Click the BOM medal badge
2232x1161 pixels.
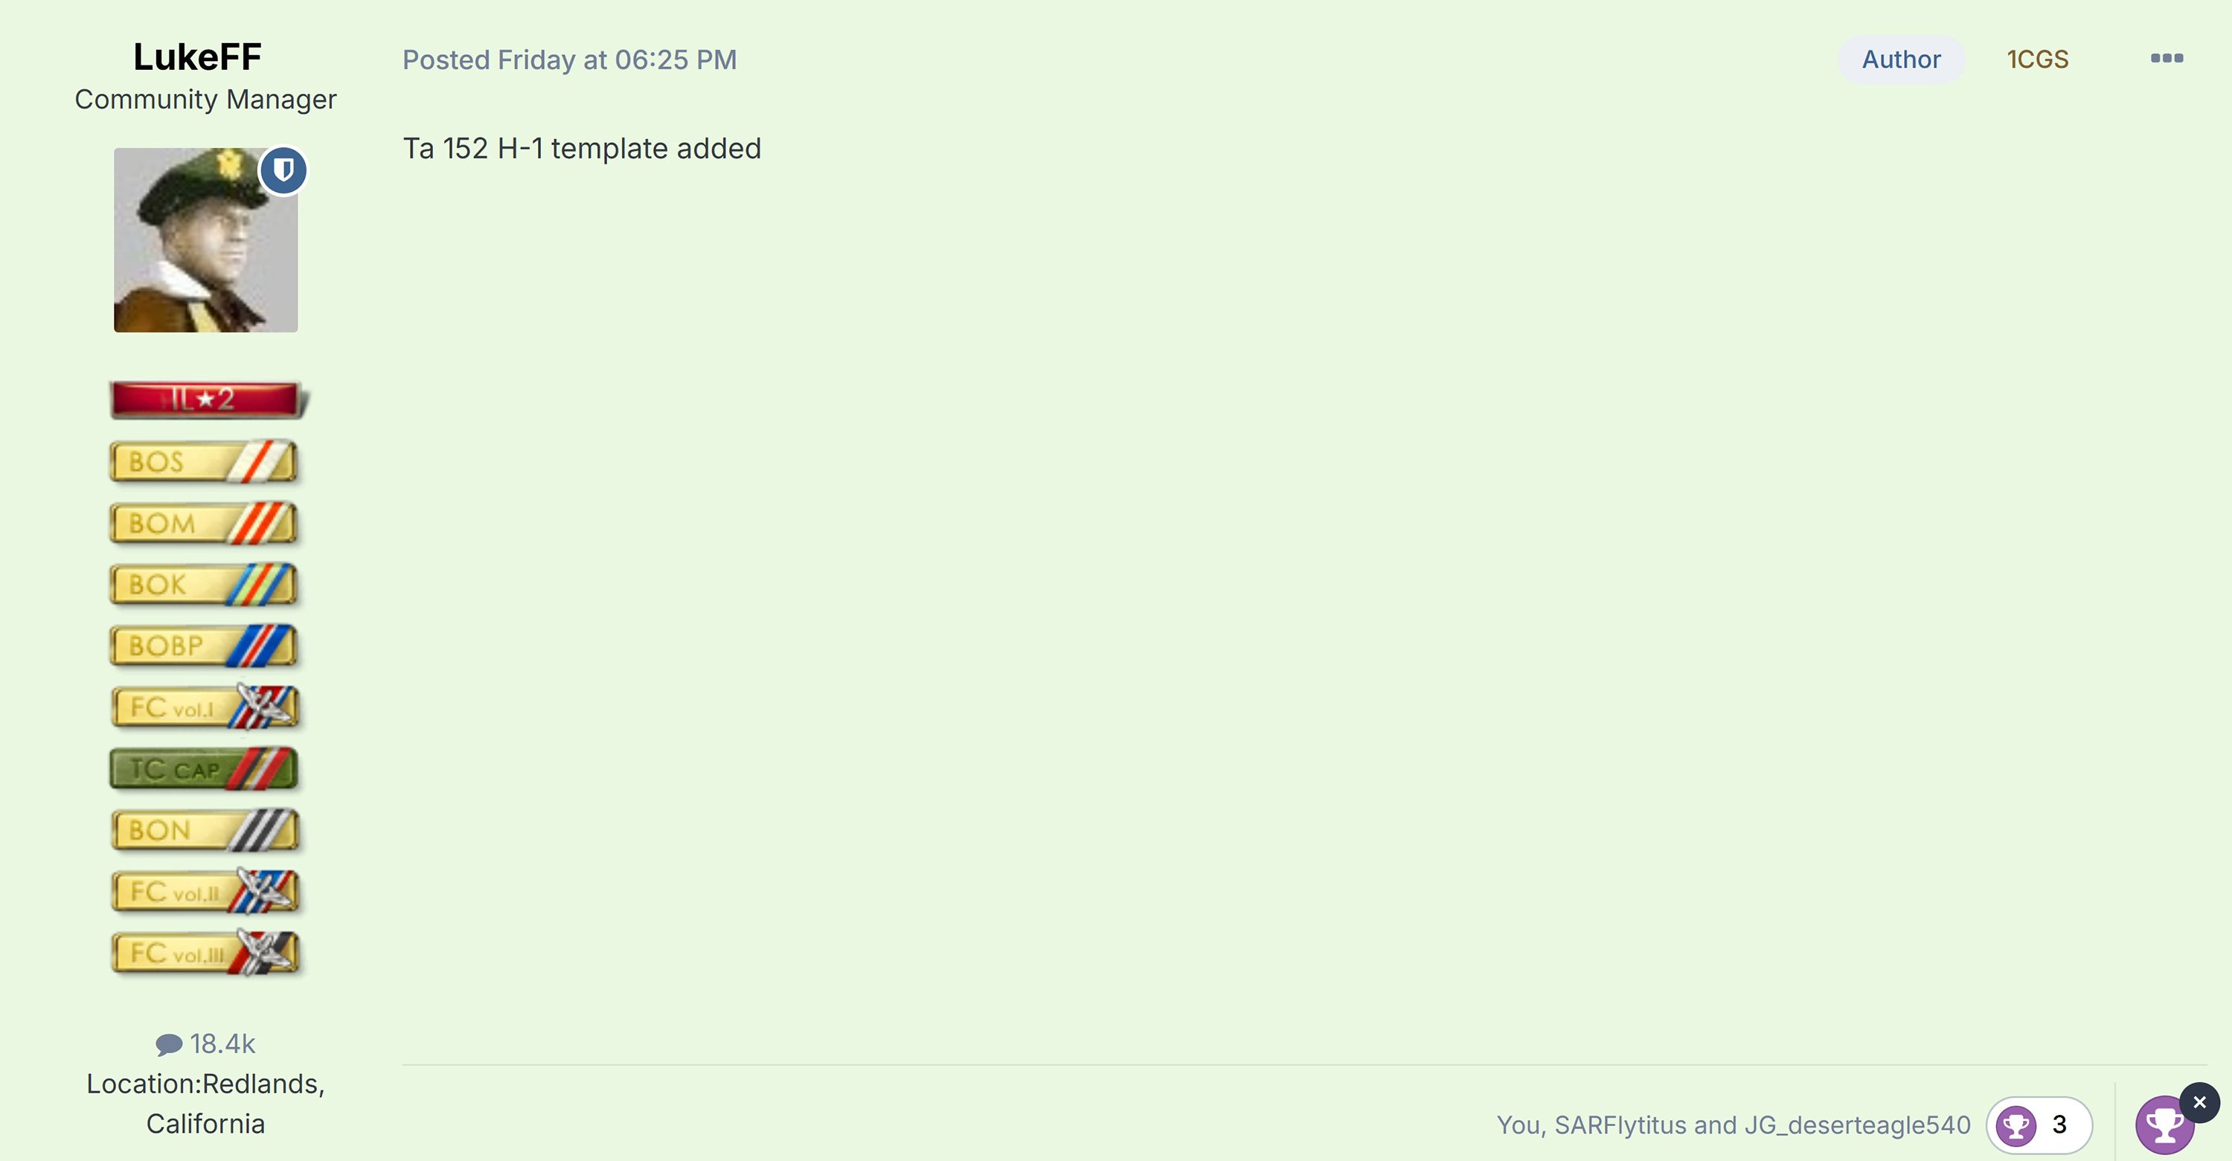[205, 522]
